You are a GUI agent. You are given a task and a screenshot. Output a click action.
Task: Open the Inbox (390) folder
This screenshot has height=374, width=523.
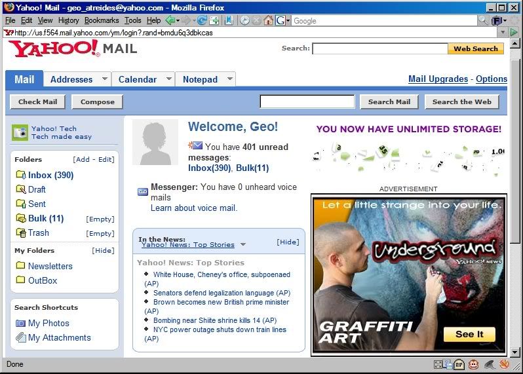point(50,175)
